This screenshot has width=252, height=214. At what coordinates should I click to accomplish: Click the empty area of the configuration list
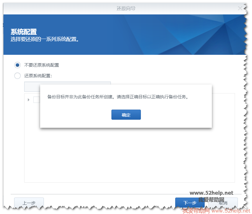tap(129, 156)
